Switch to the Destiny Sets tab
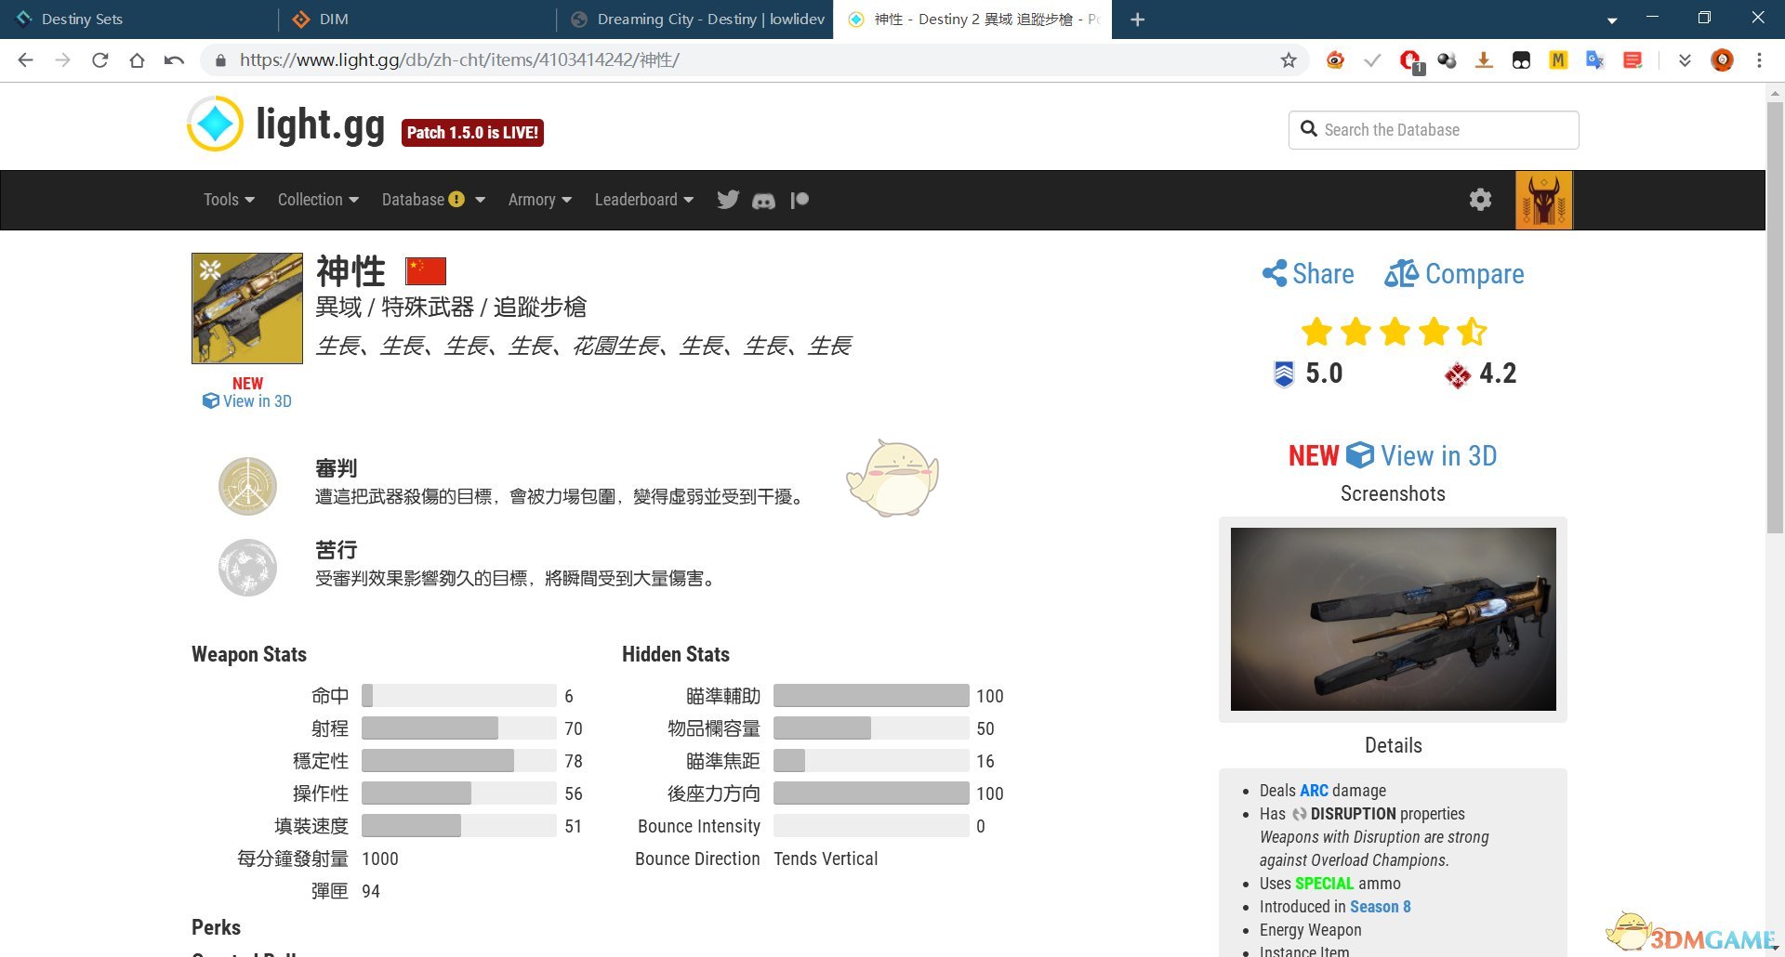Image resolution: width=1785 pixels, height=957 pixels. click(82, 19)
